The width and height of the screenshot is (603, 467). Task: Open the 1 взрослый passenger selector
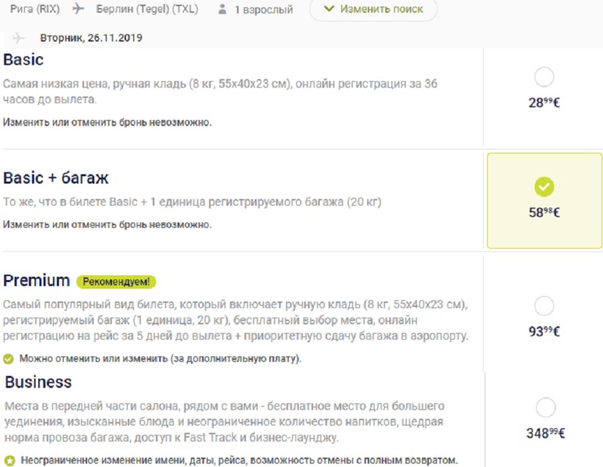(x=263, y=10)
